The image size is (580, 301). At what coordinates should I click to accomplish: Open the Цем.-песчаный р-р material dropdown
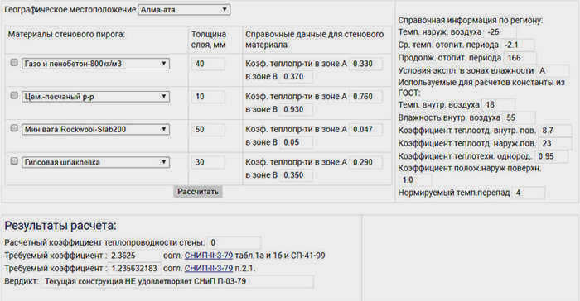96,97
